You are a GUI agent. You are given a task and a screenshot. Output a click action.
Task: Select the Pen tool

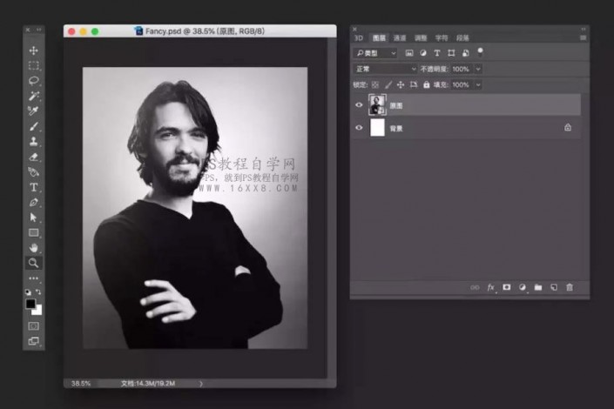(x=34, y=203)
